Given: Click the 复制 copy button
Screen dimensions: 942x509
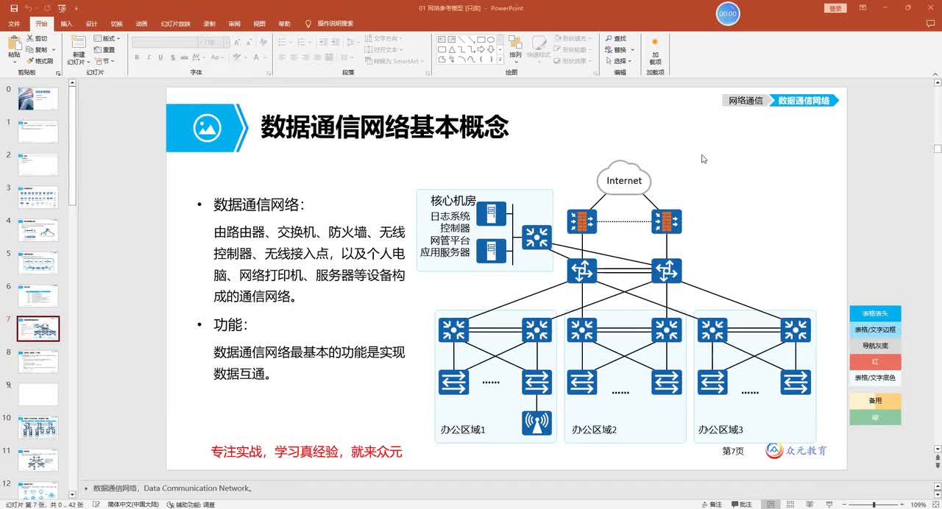Looking at the screenshot, I should click(37, 49).
